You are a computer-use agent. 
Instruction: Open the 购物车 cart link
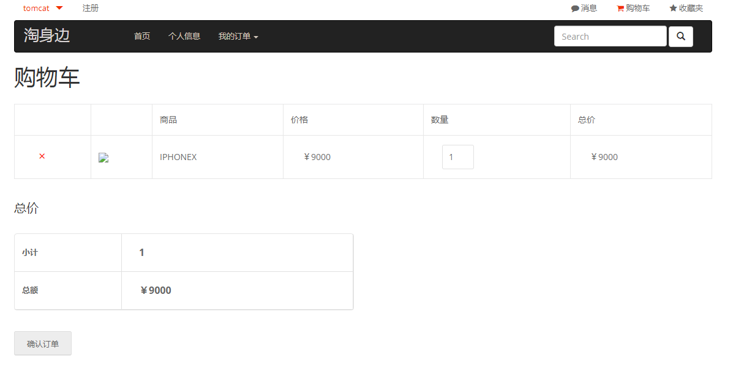tap(633, 9)
